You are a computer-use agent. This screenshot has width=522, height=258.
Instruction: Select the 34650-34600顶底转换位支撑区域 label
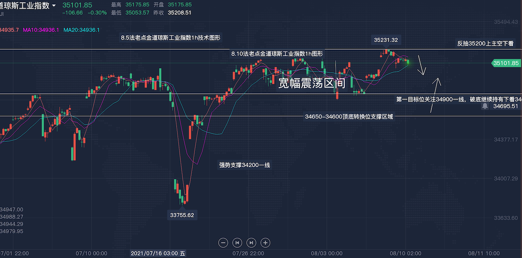[349, 117]
